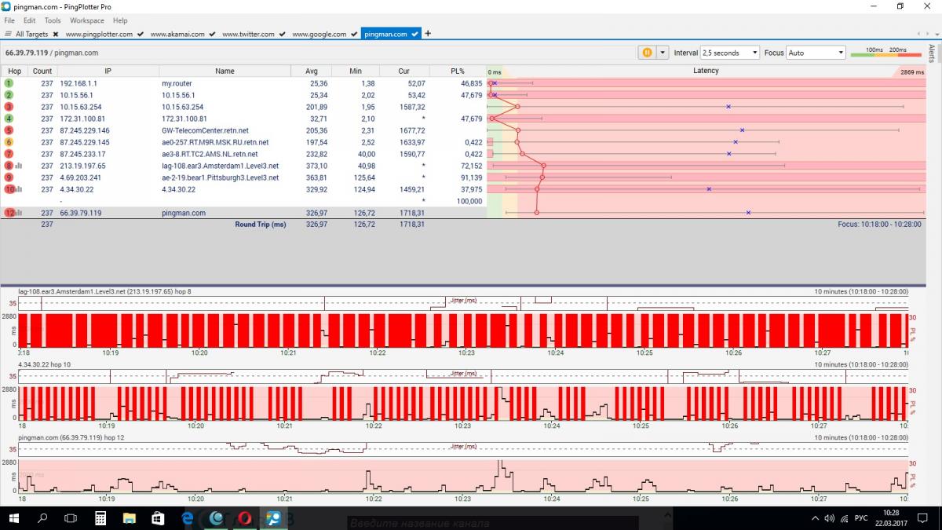Open the dropdown arrow beside pause button

pos(663,53)
